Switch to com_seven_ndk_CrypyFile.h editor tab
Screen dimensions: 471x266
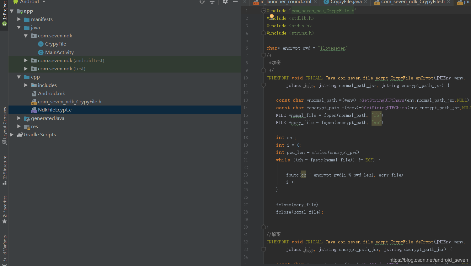(413, 2)
